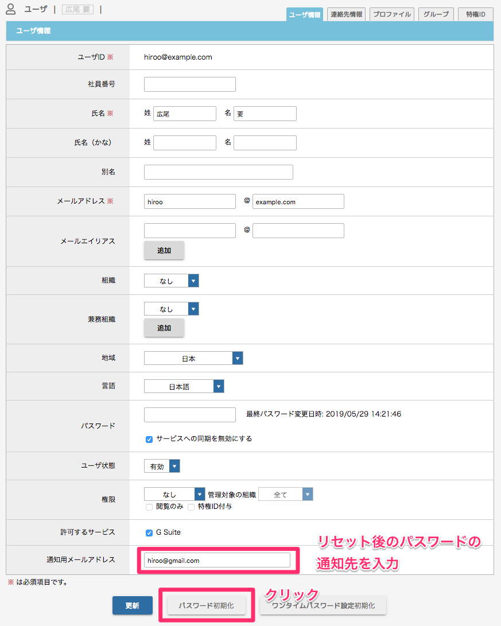Click the ユーザ breadcrumb text
Image resolution: width=501 pixels, height=626 pixels.
36,9
